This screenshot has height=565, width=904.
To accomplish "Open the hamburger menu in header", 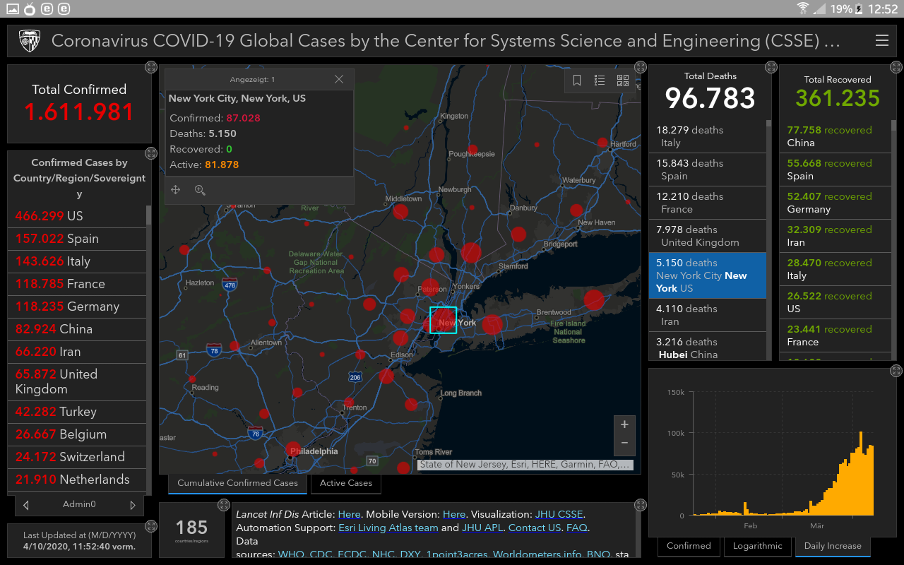I will 881,41.
